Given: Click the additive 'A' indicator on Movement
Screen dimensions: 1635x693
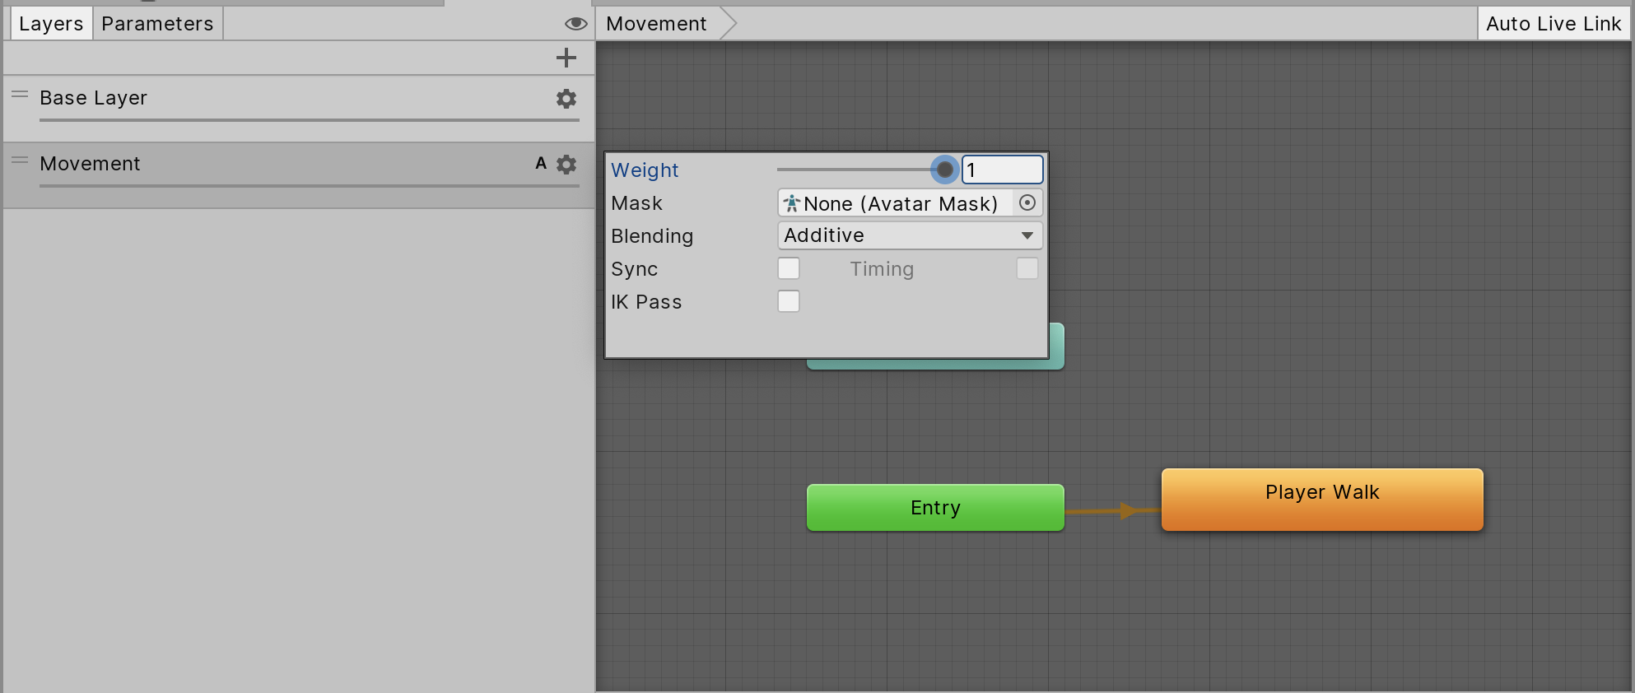Looking at the screenshot, I should coord(541,164).
